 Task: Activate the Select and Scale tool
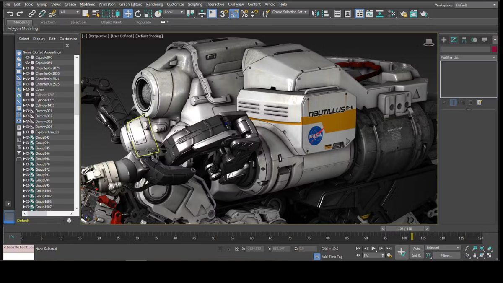(148, 14)
